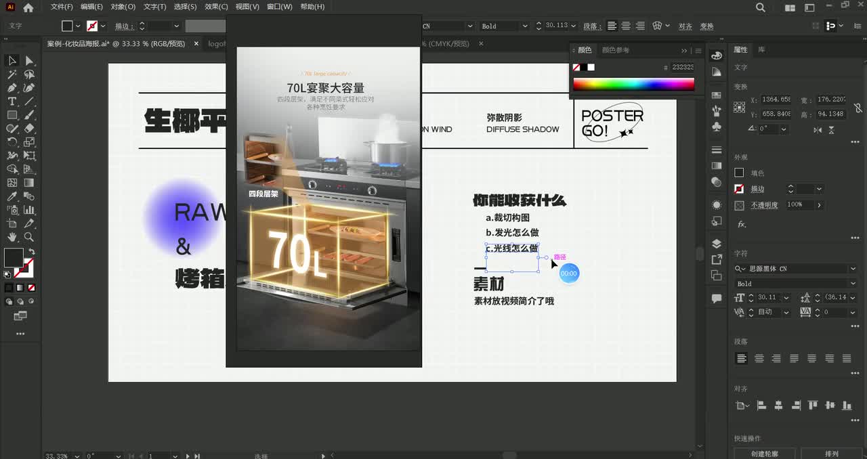The width and height of the screenshot is (867, 459).
Task: Switch to the 颜色参考 tab
Action: (x=615, y=50)
